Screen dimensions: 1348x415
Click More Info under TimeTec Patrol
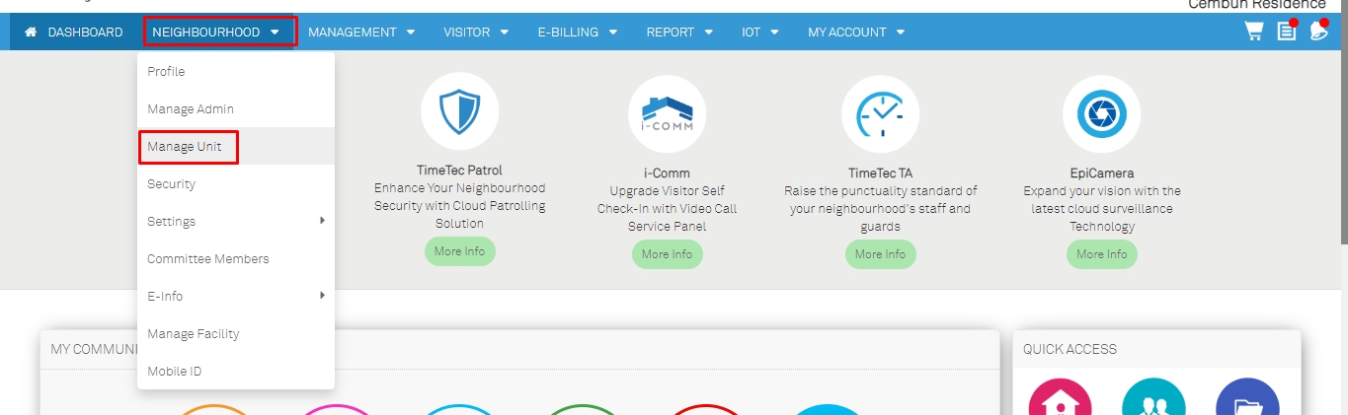[460, 251]
